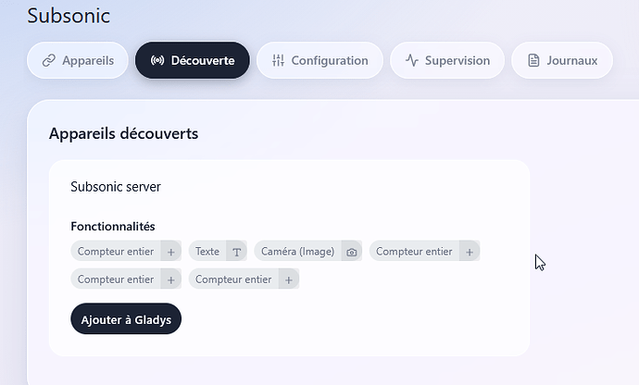The height and width of the screenshot is (385, 639).
Task: Switch to the Configuration tab
Action: click(x=319, y=60)
